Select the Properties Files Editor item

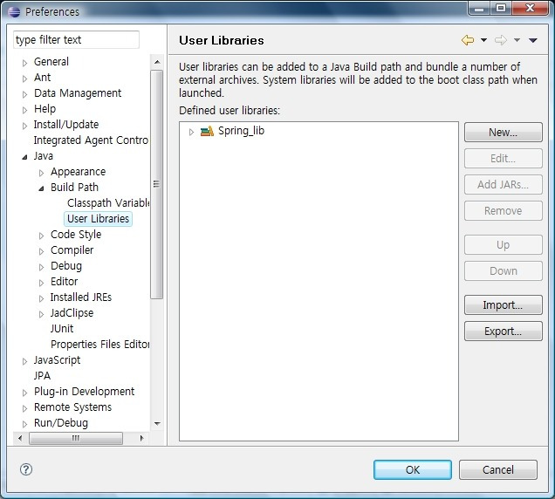(x=100, y=344)
